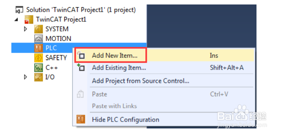
Task: Select the SAFETY tree item label
Action: 56,58
